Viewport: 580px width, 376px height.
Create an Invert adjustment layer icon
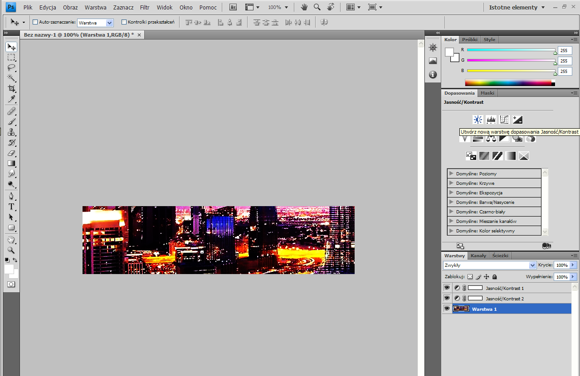471,156
